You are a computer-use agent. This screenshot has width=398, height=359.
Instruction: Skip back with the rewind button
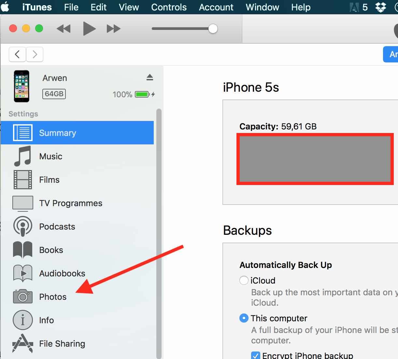pyautogui.click(x=64, y=29)
